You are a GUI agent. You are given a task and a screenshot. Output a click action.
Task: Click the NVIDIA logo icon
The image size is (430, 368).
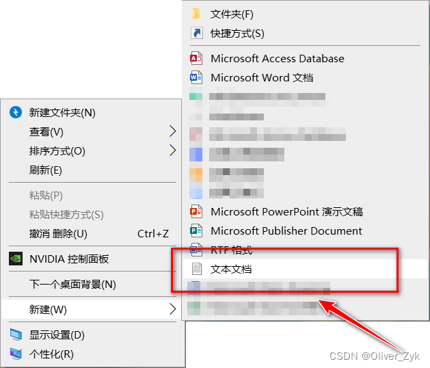(16, 259)
